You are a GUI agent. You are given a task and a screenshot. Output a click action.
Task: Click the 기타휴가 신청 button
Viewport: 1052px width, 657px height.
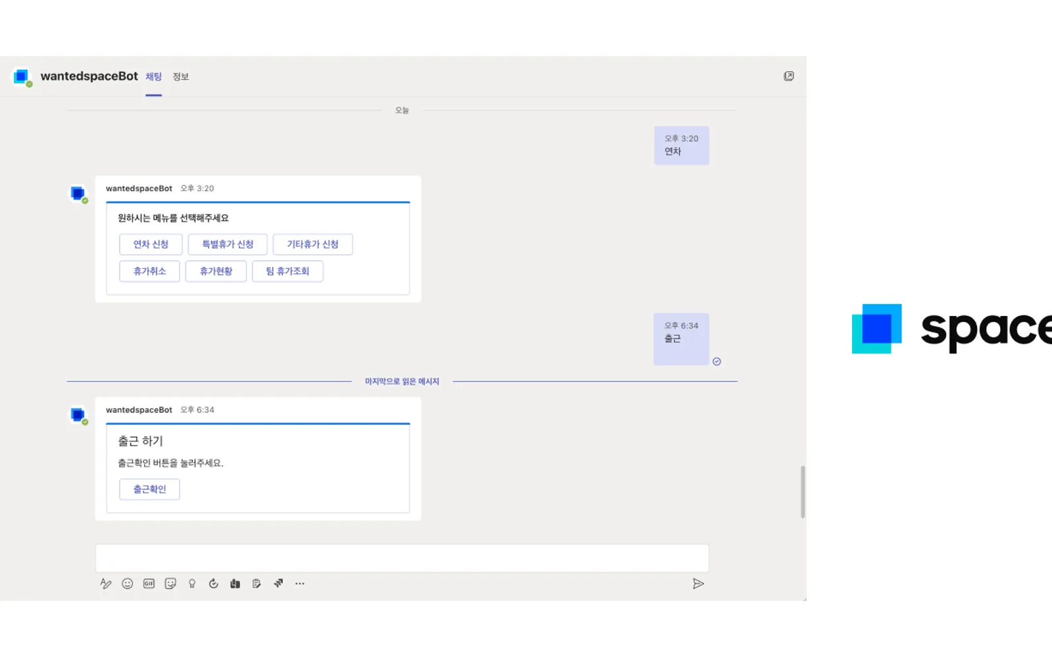pyautogui.click(x=313, y=244)
